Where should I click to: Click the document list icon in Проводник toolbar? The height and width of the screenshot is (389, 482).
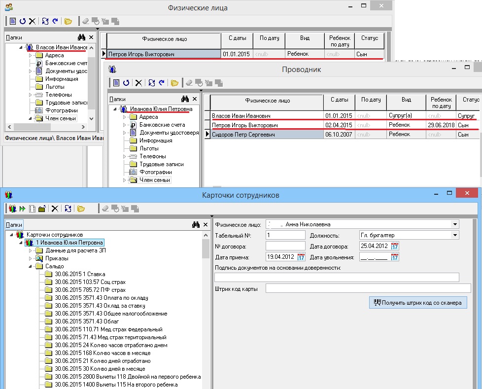[116, 83]
